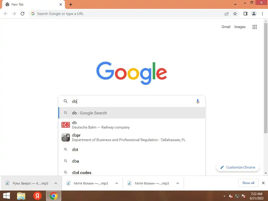Choose the 'db Deutsche Bahn' suggestion

point(132,125)
